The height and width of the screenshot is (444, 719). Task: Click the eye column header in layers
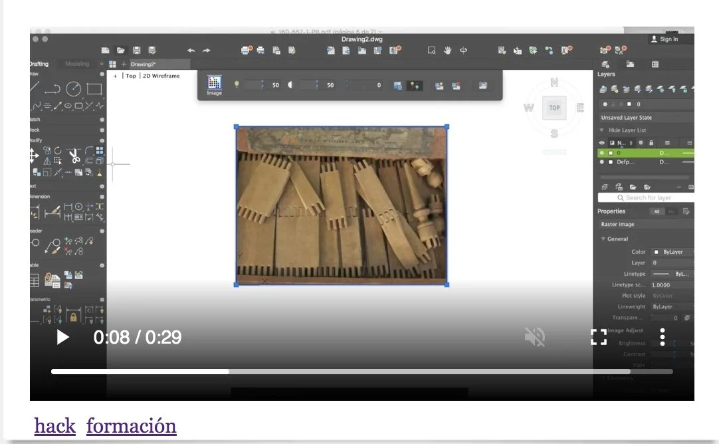pos(602,143)
